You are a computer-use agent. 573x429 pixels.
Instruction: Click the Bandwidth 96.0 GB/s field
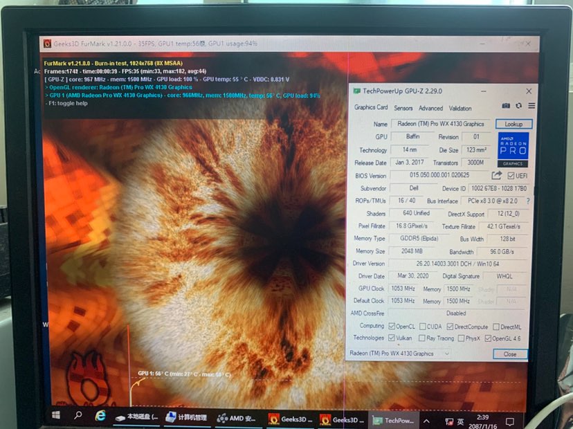(x=502, y=252)
